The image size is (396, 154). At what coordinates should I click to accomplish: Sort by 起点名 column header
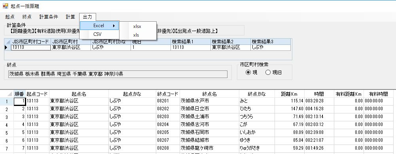79,94
